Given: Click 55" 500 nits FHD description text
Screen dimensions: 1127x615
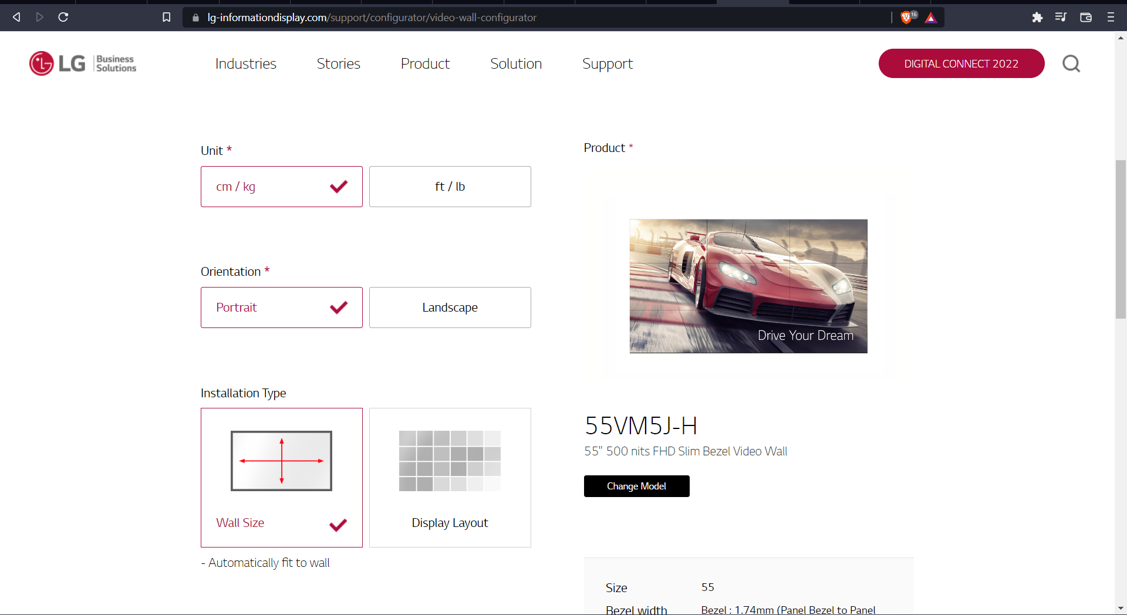Looking at the screenshot, I should point(686,451).
